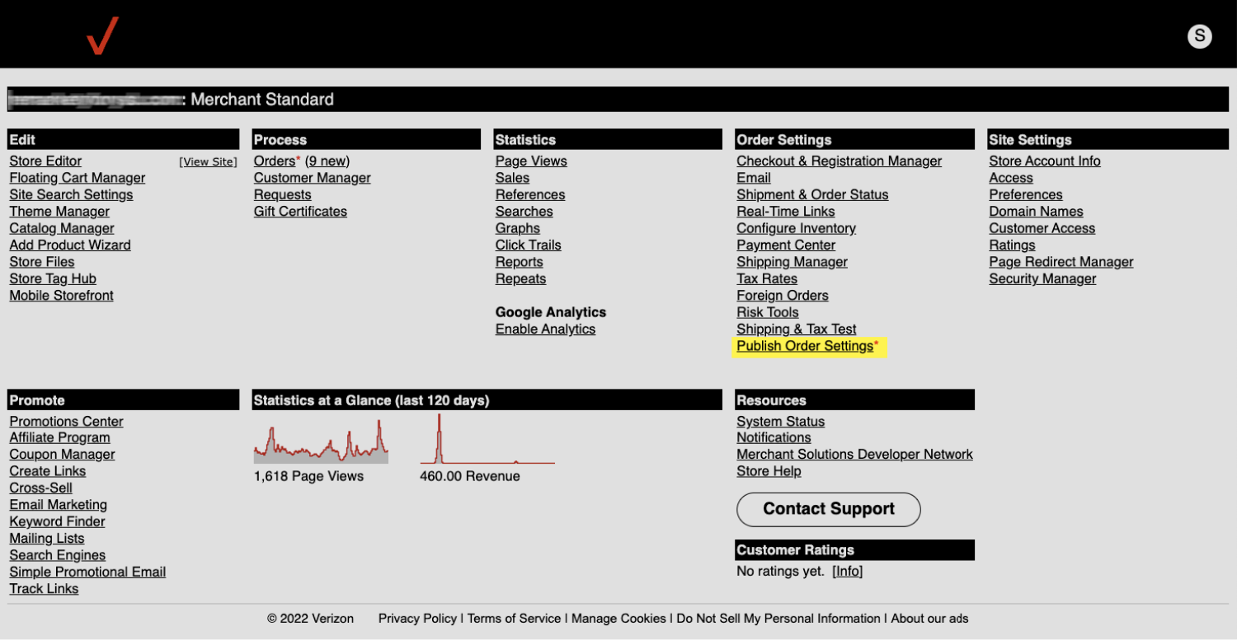The image size is (1237, 640).
Task: Open Customer Access settings
Action: click(x=1042, y=228)
